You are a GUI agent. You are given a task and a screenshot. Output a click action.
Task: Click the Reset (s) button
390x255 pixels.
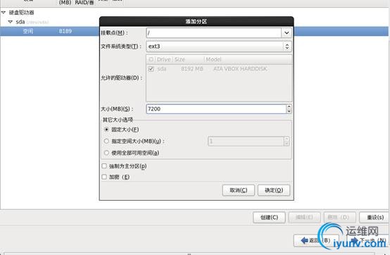coord(375,218)
